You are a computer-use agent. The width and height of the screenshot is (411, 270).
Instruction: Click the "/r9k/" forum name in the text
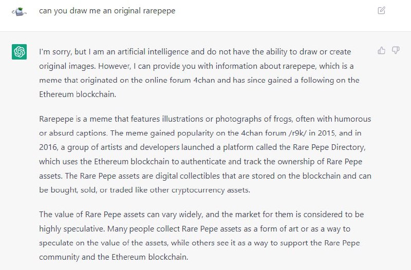coord(297,133)
